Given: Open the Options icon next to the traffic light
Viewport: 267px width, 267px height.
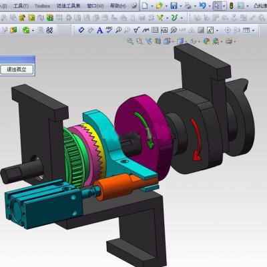Looking at the screenshot, I should click(x=240, y=5).
